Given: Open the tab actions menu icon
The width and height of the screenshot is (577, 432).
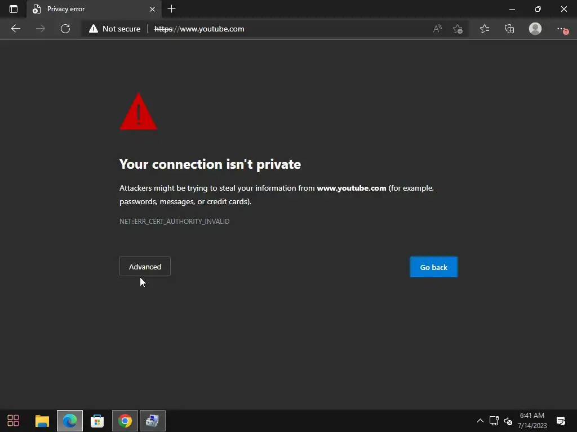Looking at the screenshot, I should click(14, 9).
